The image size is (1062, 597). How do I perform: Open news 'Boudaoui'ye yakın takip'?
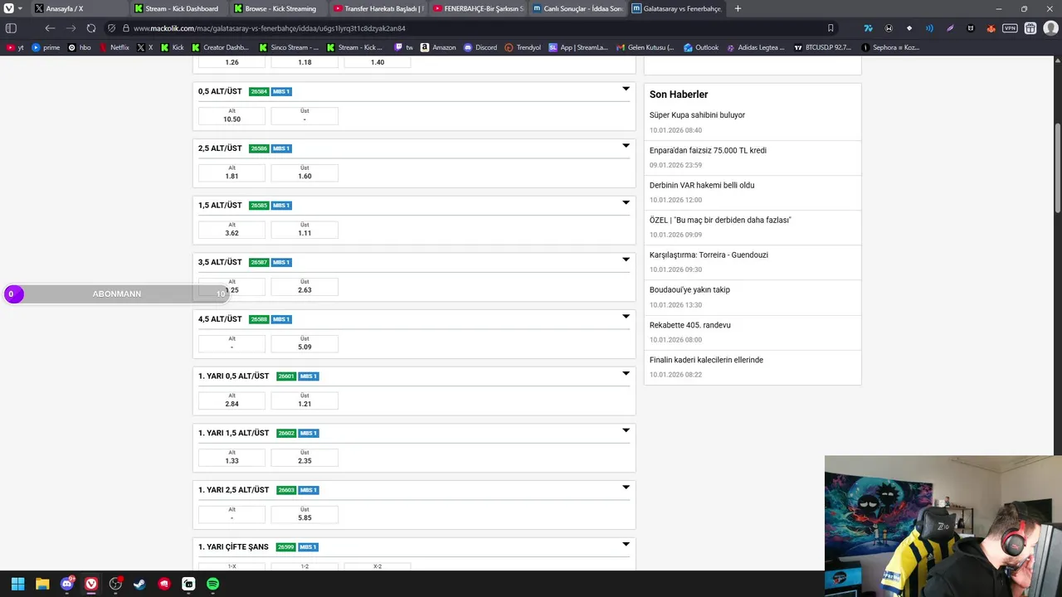(689, 289)
